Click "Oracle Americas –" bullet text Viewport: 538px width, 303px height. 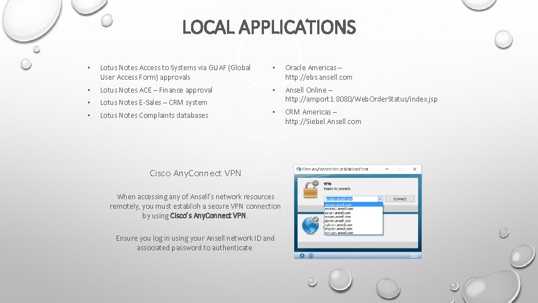click(313, 68)
